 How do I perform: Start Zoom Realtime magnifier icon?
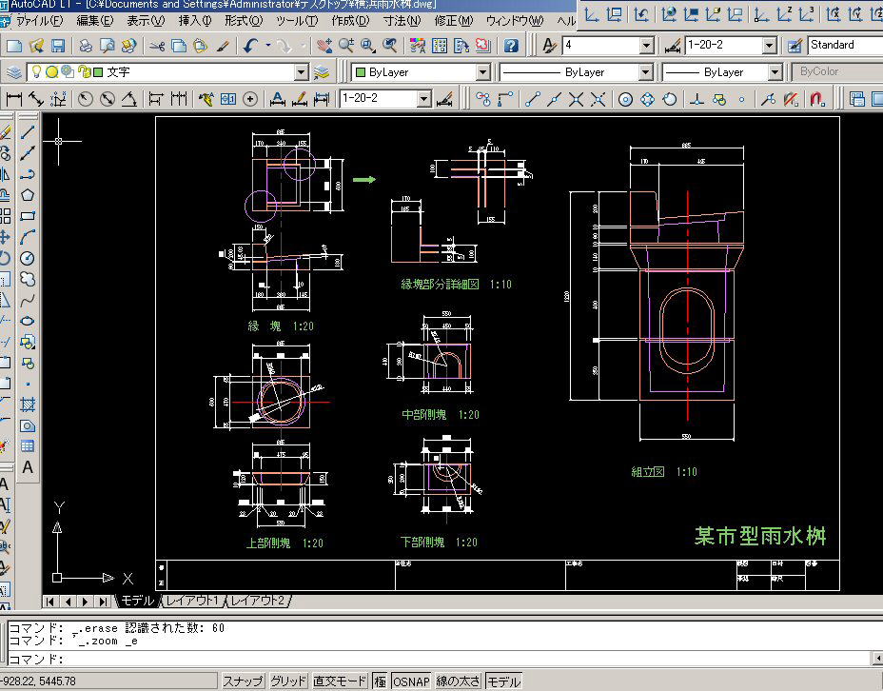(x=345, y=46)
